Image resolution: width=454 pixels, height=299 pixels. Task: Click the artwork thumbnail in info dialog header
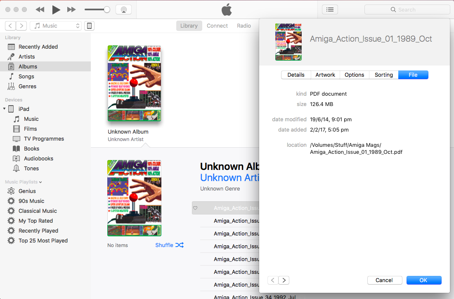[x=288, y=42]
